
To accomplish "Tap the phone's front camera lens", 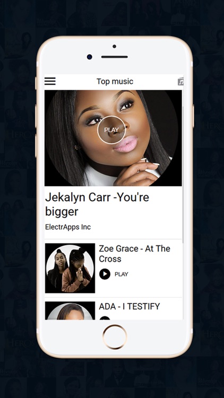I will (89, 57).
